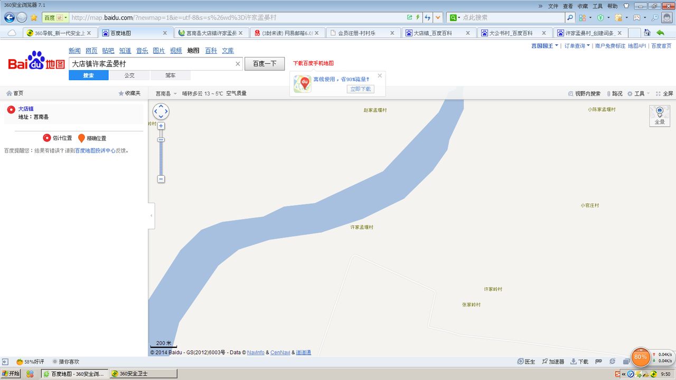
Task: Open the Windows 开始 start button
Action: click(11, 374)
